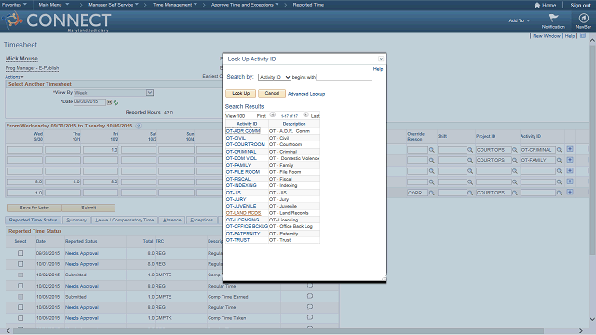Open Actions dropdown under employee name
The width and height of the screenshot is (596, 335).
pos(14,77)
